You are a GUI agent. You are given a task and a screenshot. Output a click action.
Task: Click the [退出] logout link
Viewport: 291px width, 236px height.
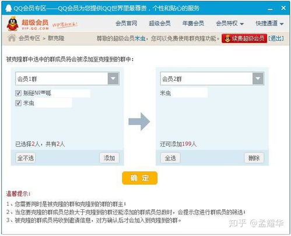(276, 38)
